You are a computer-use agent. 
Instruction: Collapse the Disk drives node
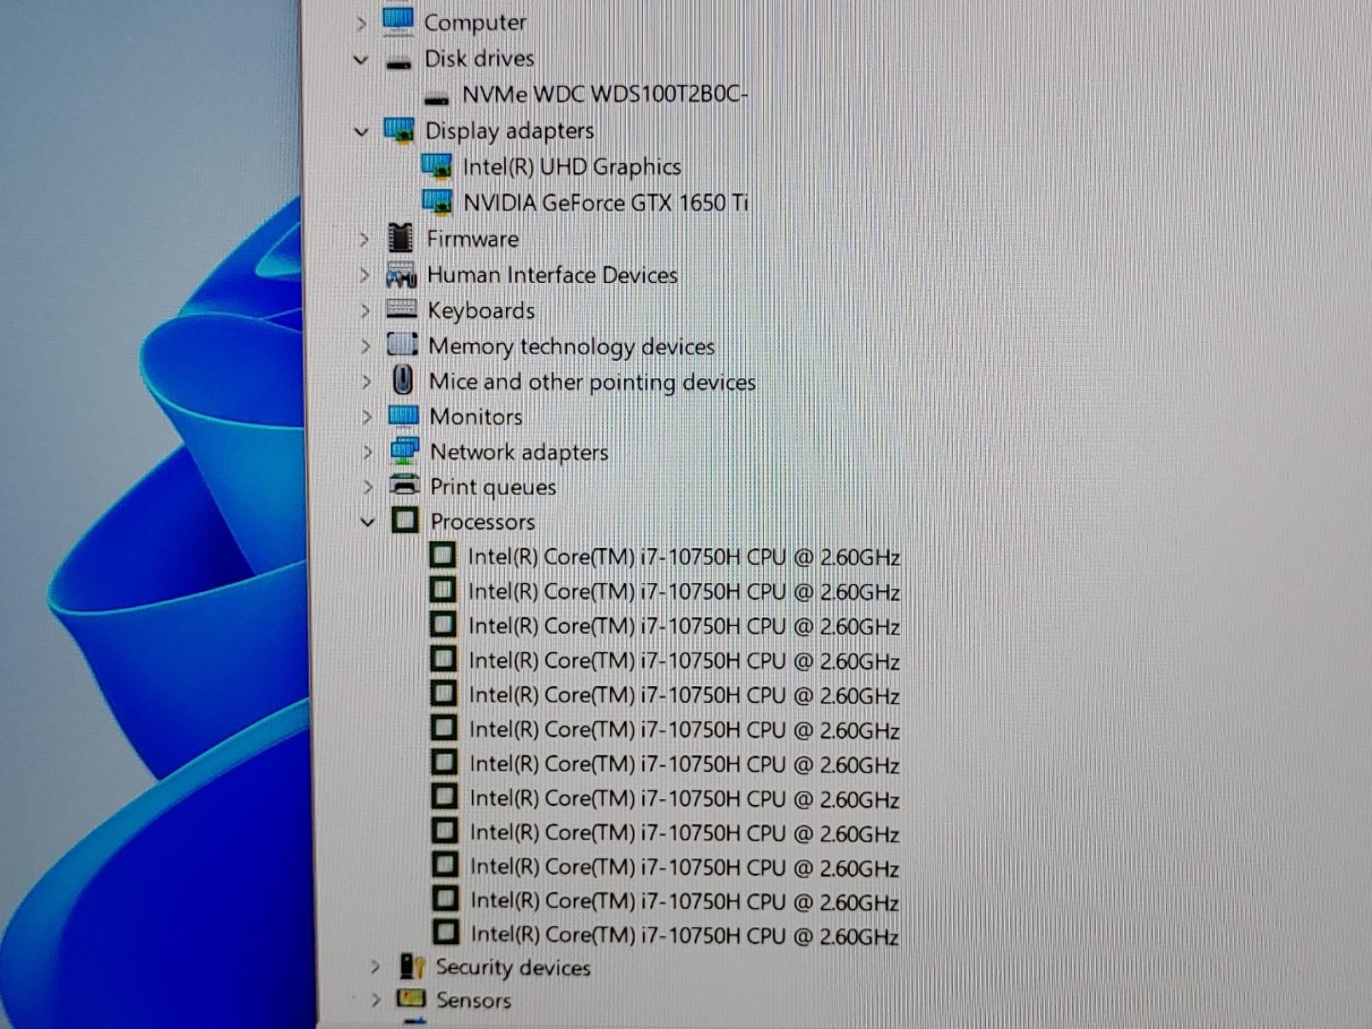pos(361,60)
